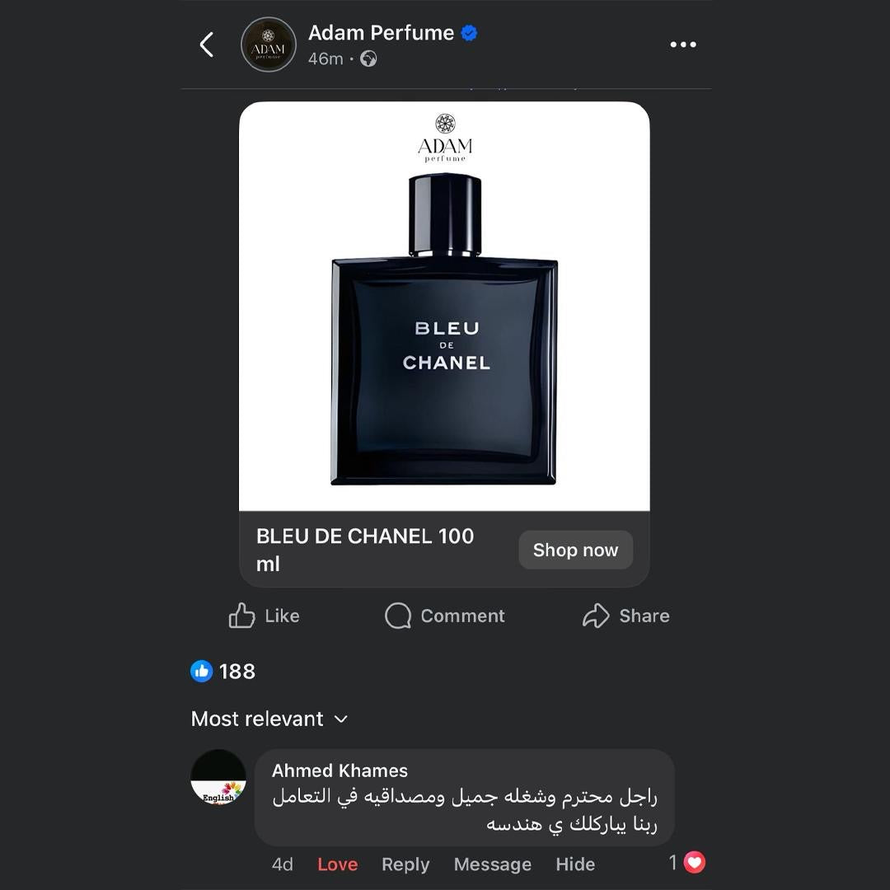Message the commenter Ahmed Khames
Screen dimensions: 890x890
(493, 864)
